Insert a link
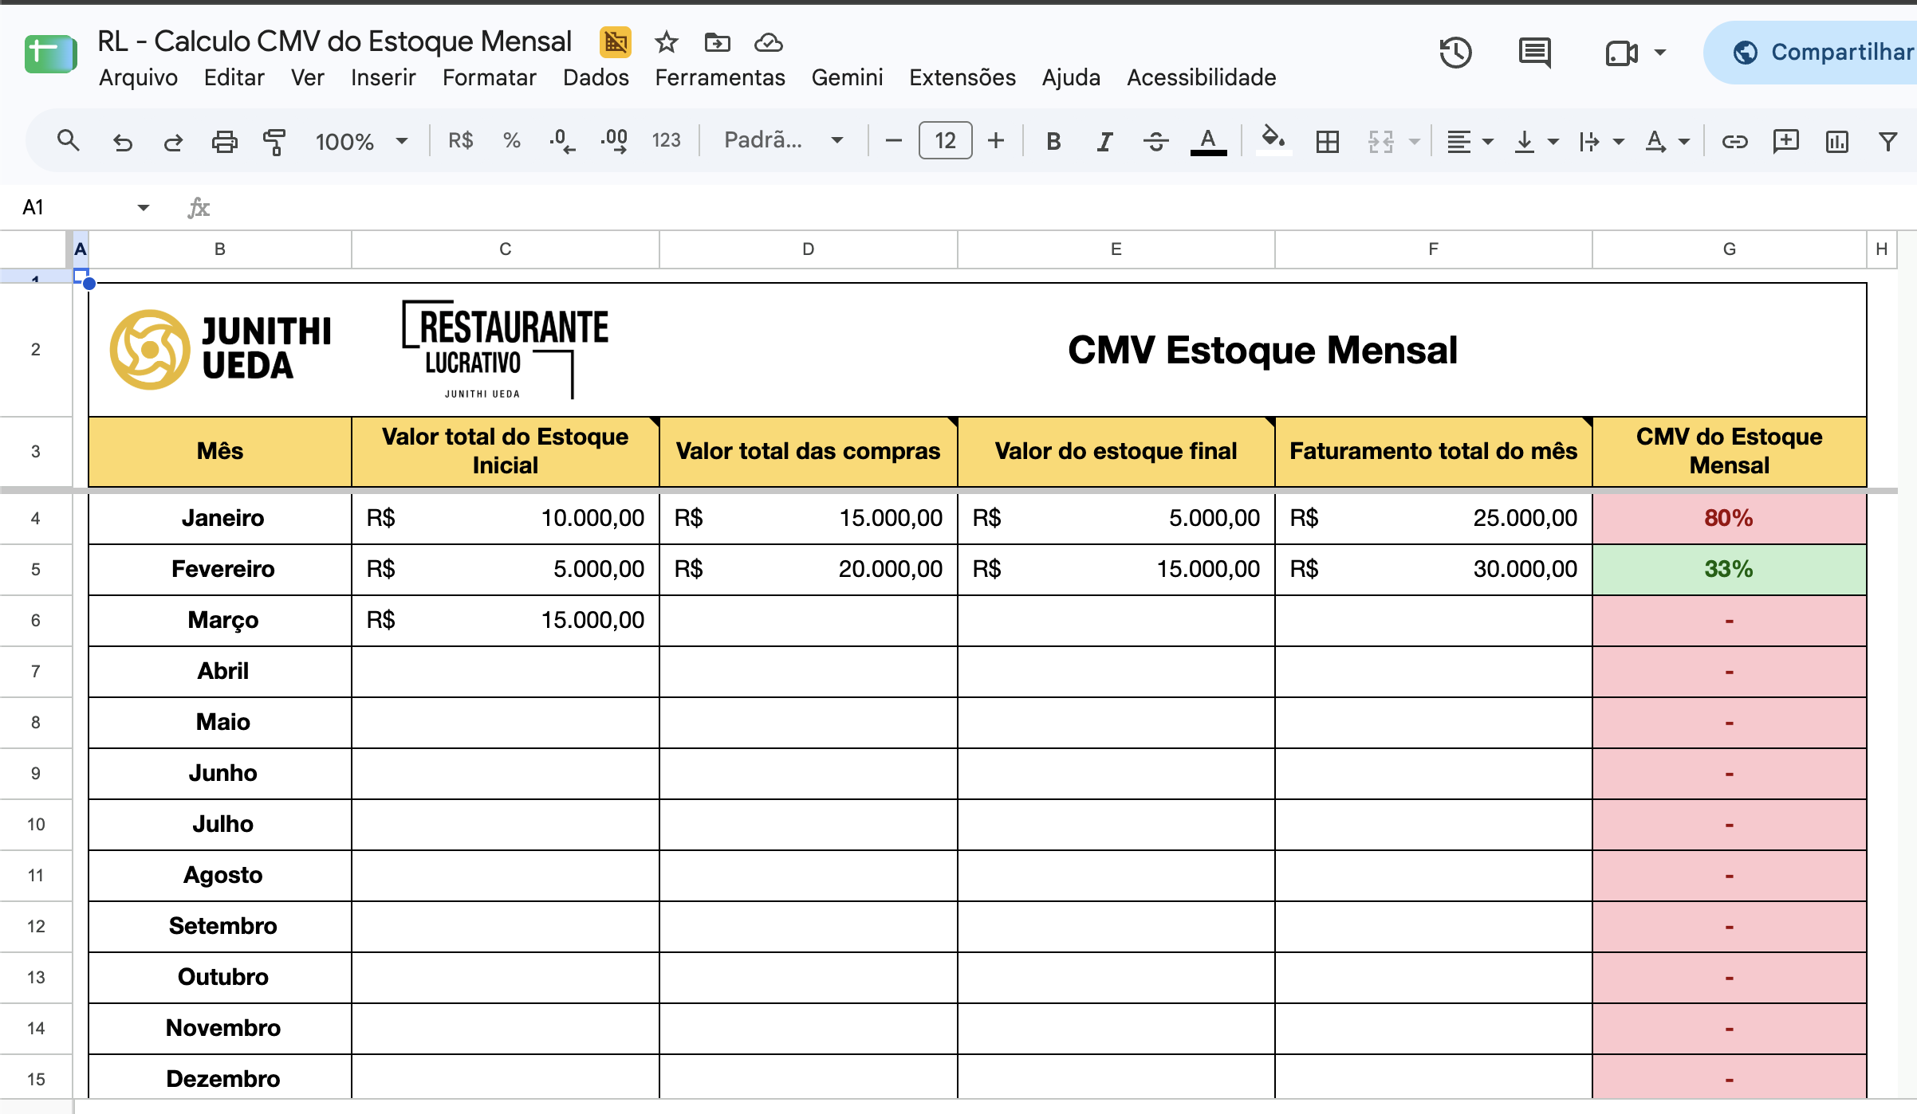The height and width of the screenshot is (1114, 1917). [1734, 141]
